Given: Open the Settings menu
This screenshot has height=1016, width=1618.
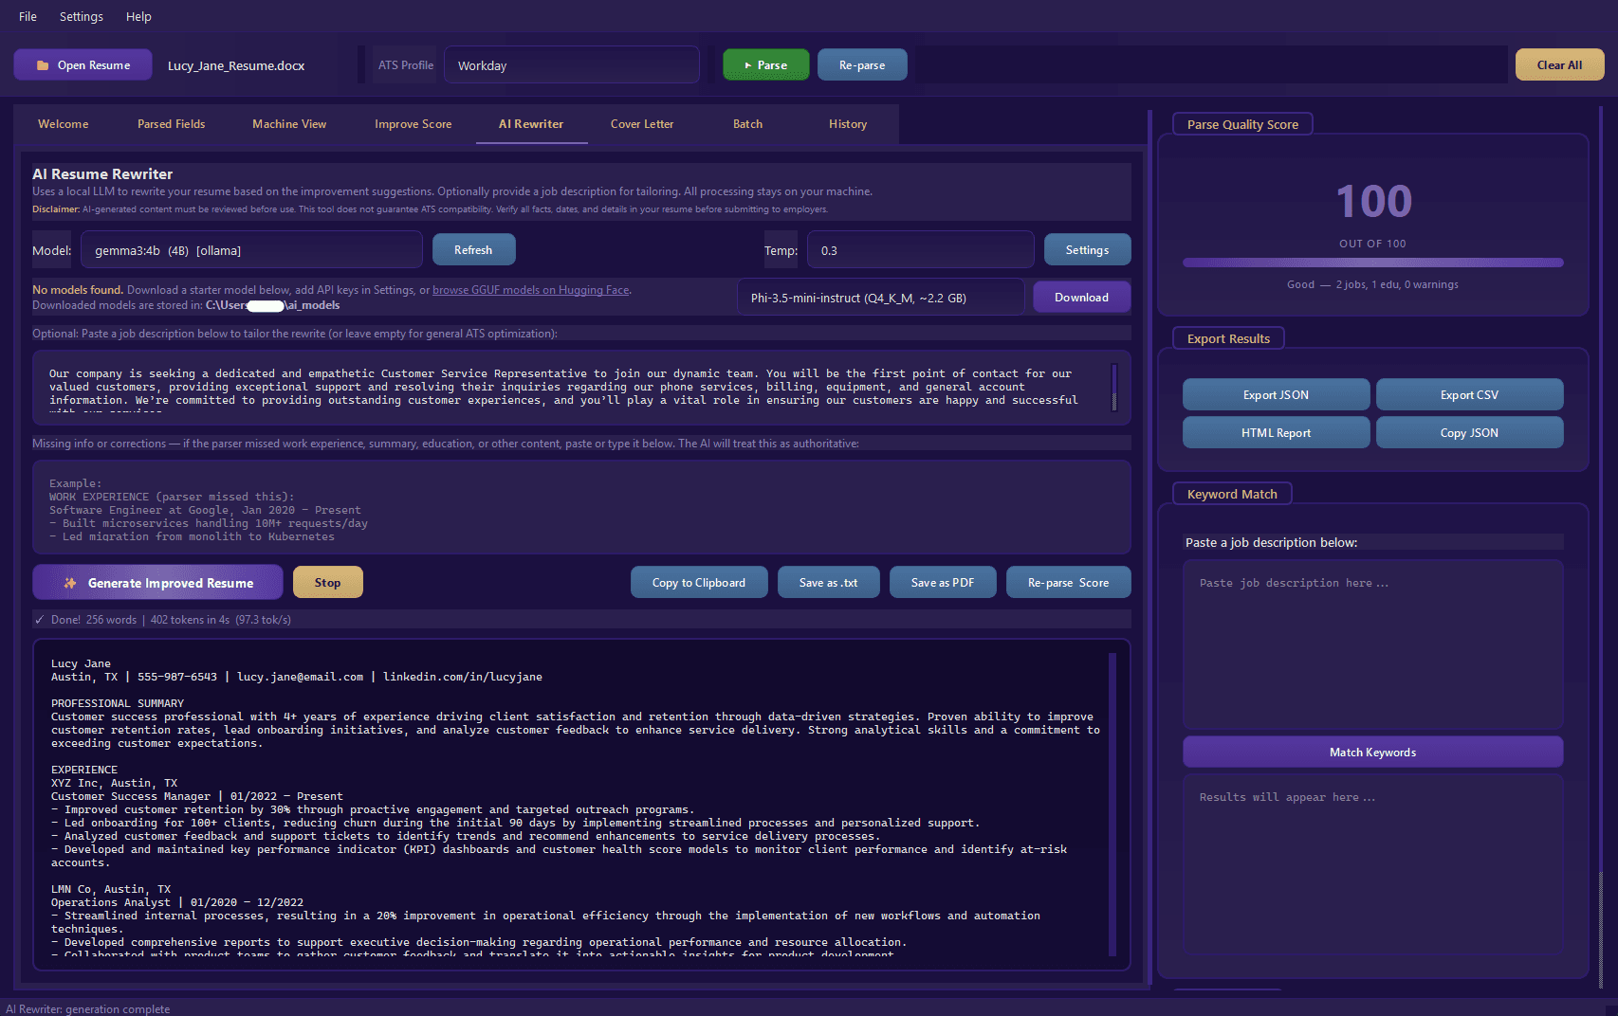Looking at the screenshot, I should point(81,16).
